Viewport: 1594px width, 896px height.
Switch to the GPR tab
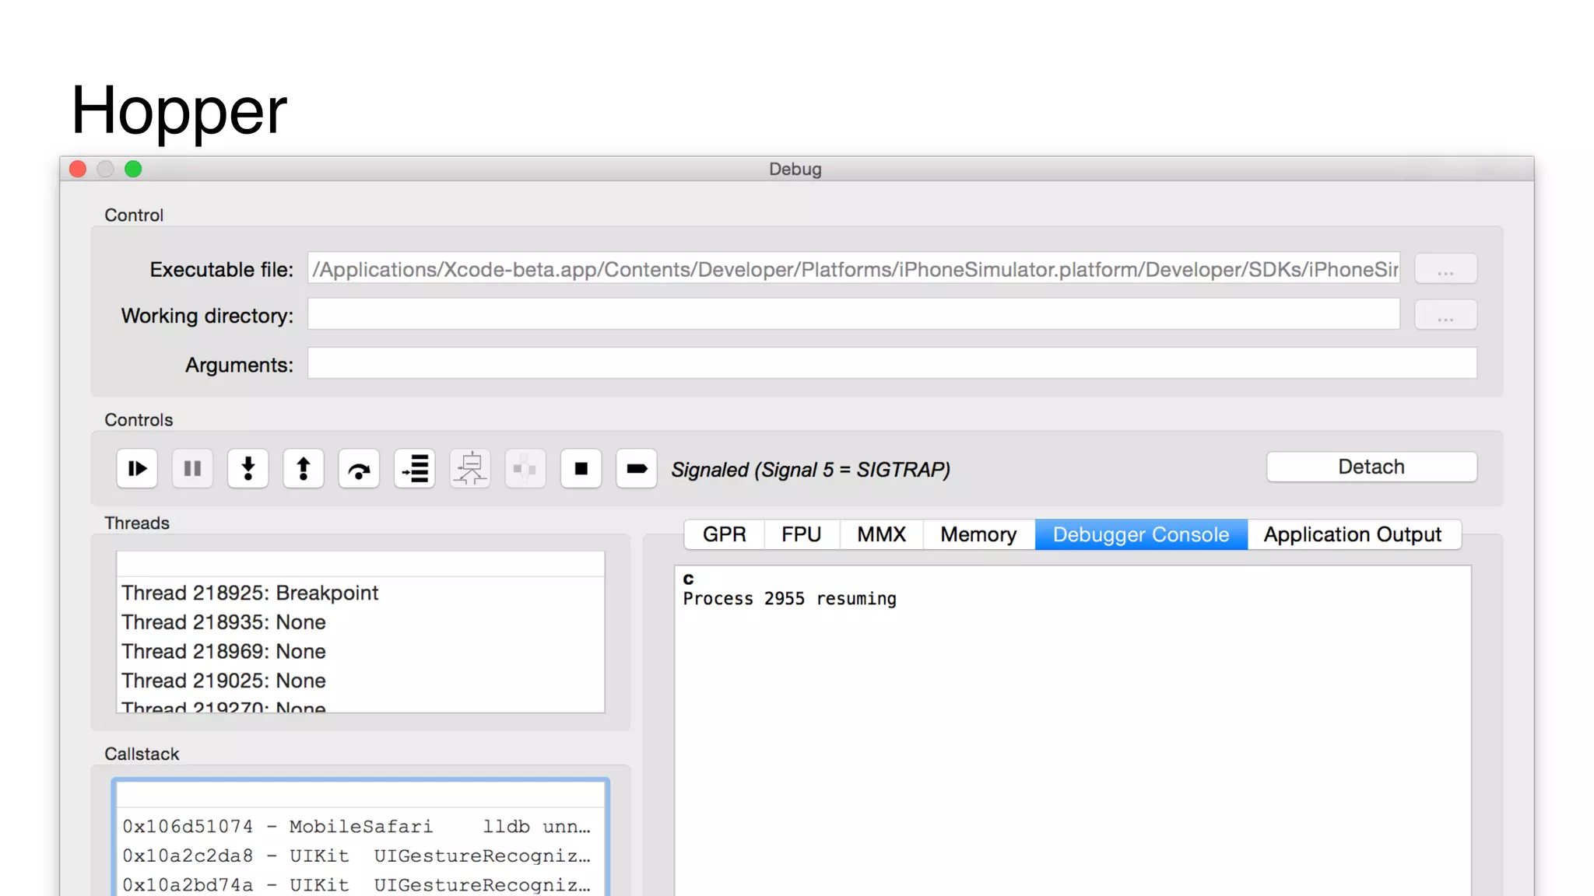[724, 534]
